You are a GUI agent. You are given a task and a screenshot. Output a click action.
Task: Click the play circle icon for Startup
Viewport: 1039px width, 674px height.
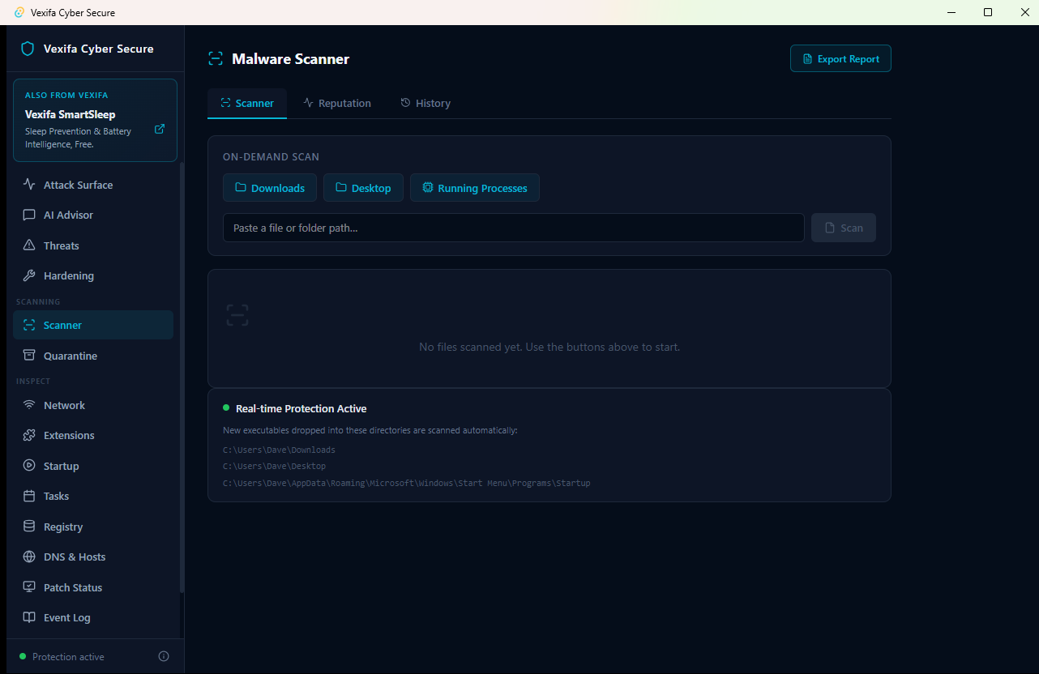pos(29,466)
